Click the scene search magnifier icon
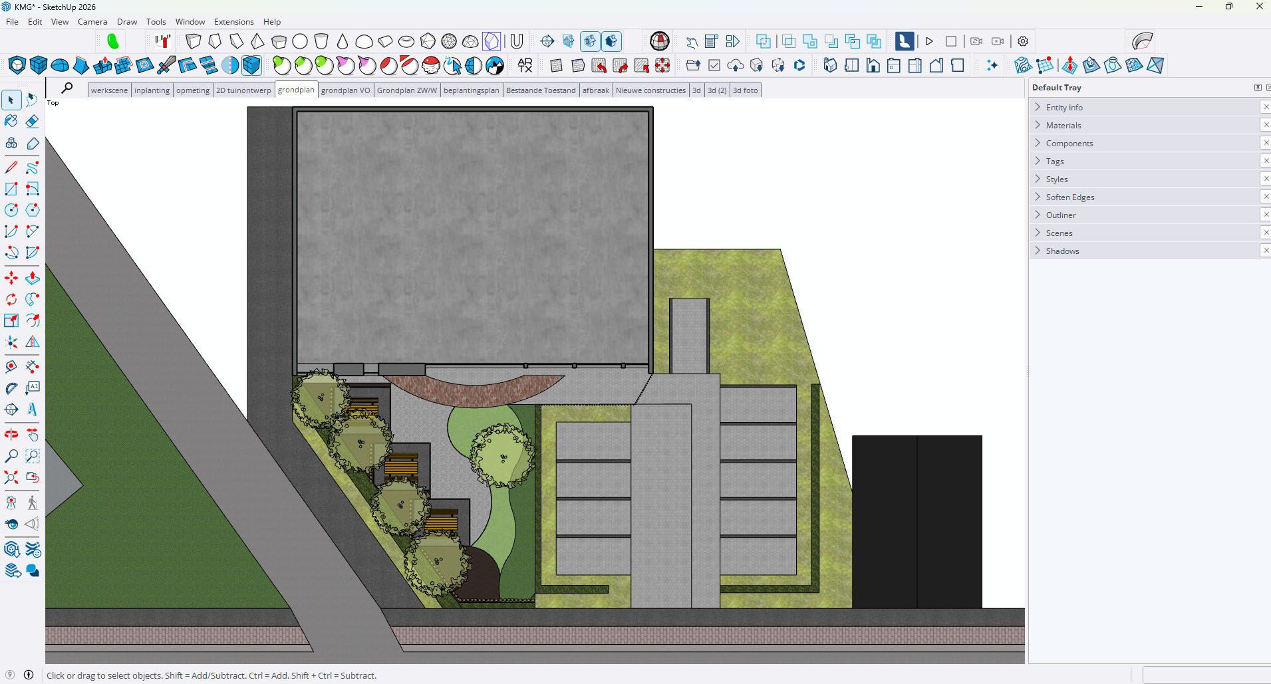Screen dimensions: 1271x684 click(67, 88)
